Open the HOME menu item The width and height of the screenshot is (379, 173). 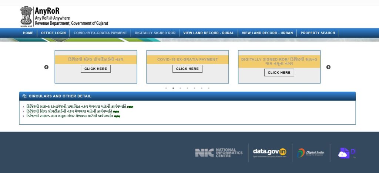[x=28, y=33]
